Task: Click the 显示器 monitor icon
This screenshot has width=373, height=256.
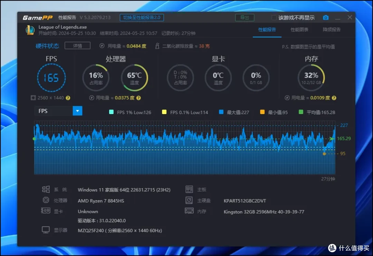Action: click(x=46, y=230)
